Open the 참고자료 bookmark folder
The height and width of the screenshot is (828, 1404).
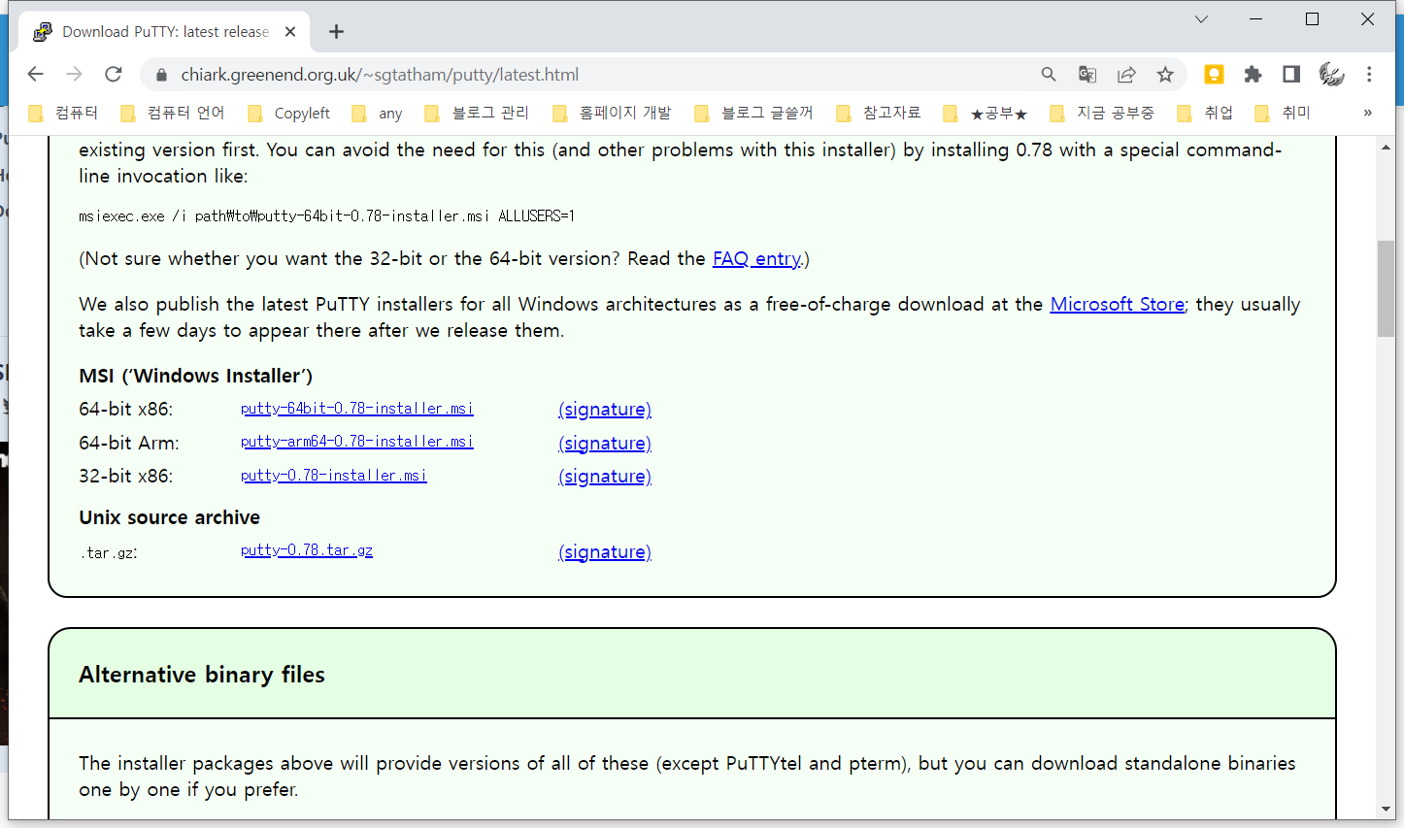pyautogui.click(x=878, y=114)
